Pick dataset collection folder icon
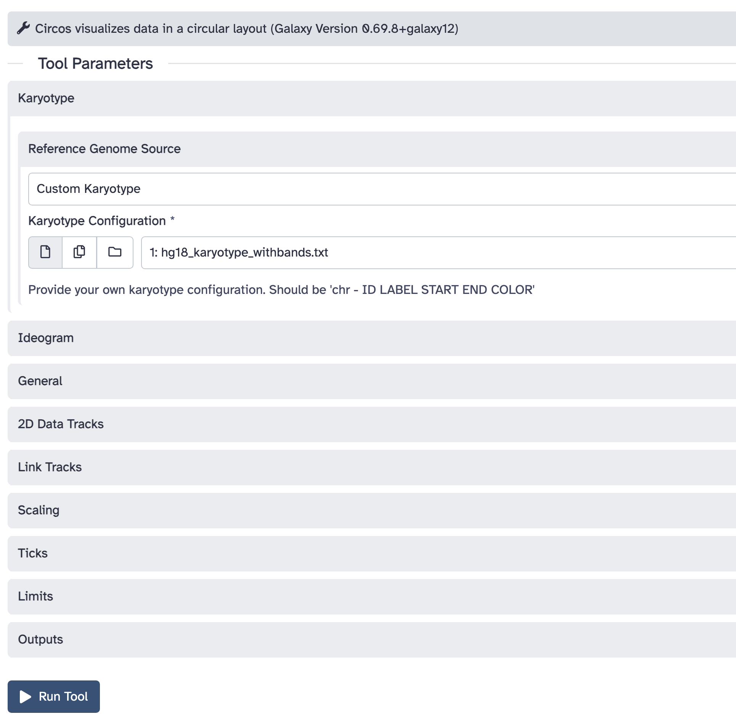This screenshot has height=722, width=736. tap(115, 252)
